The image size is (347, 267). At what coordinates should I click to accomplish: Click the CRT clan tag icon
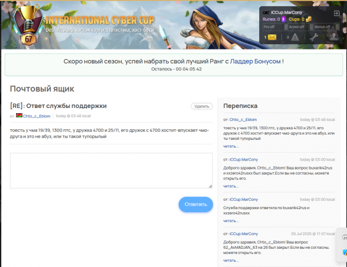pos(266,13)
